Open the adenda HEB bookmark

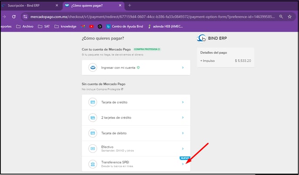click(165, 26)
